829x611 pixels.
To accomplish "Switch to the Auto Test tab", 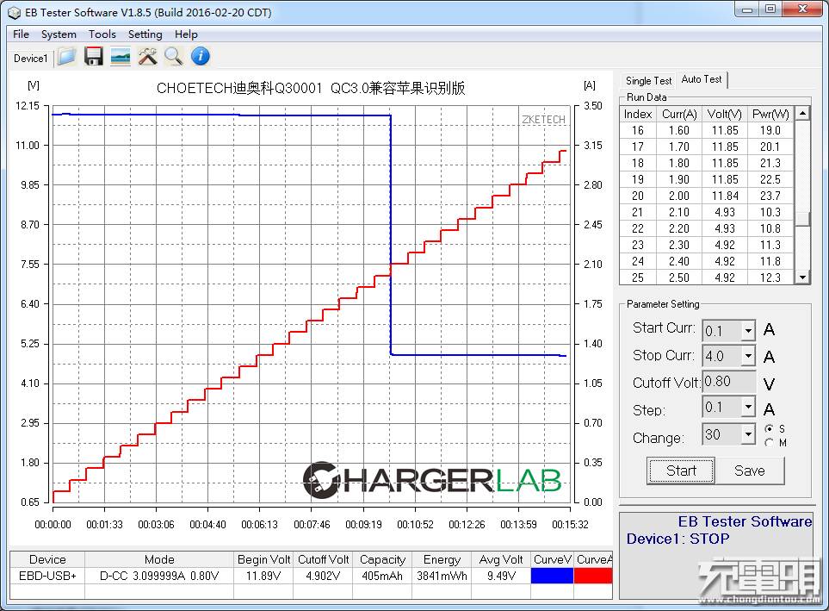I will point(702,79).
